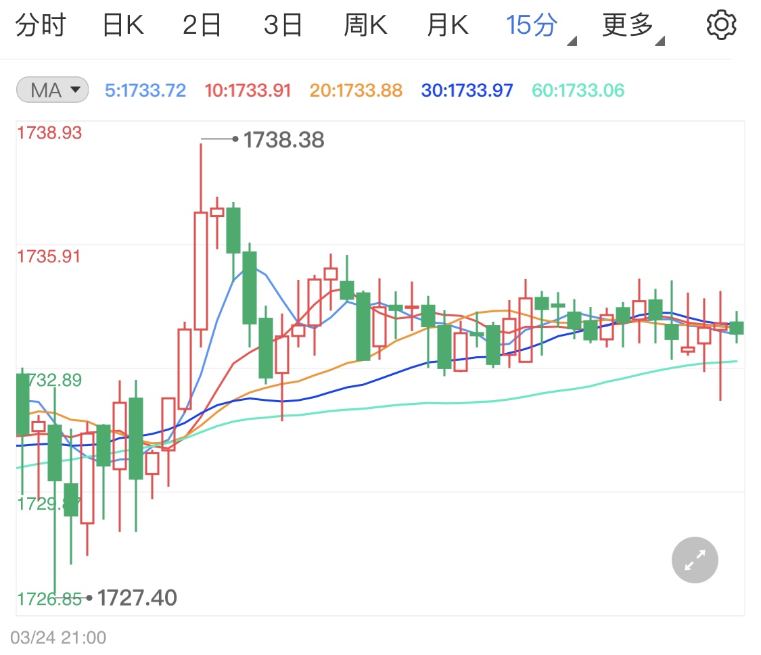Click the 1735.91 axis label

(49, 256)
